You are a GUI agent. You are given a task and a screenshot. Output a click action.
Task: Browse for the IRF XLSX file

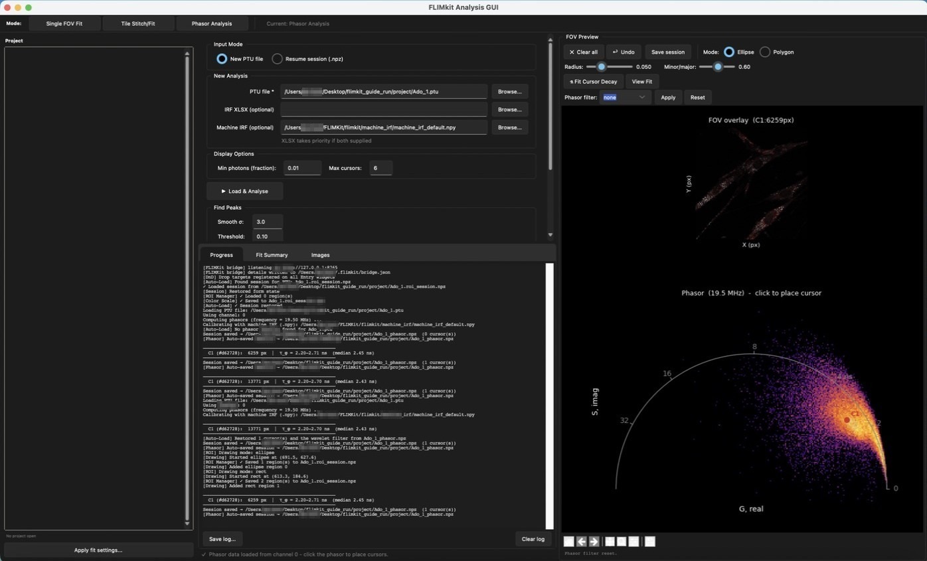[509, 110]
